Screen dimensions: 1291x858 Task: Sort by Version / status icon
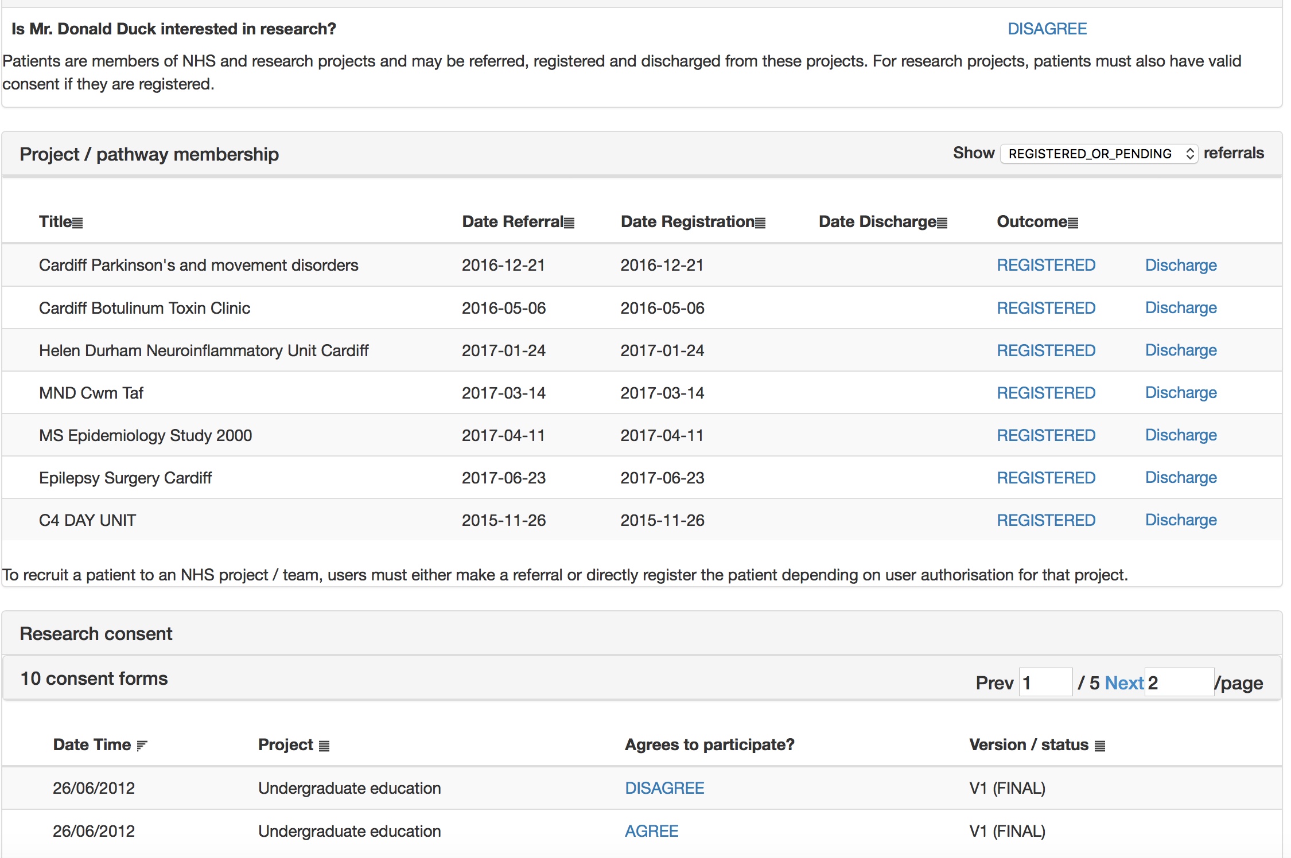[1099, 746]
